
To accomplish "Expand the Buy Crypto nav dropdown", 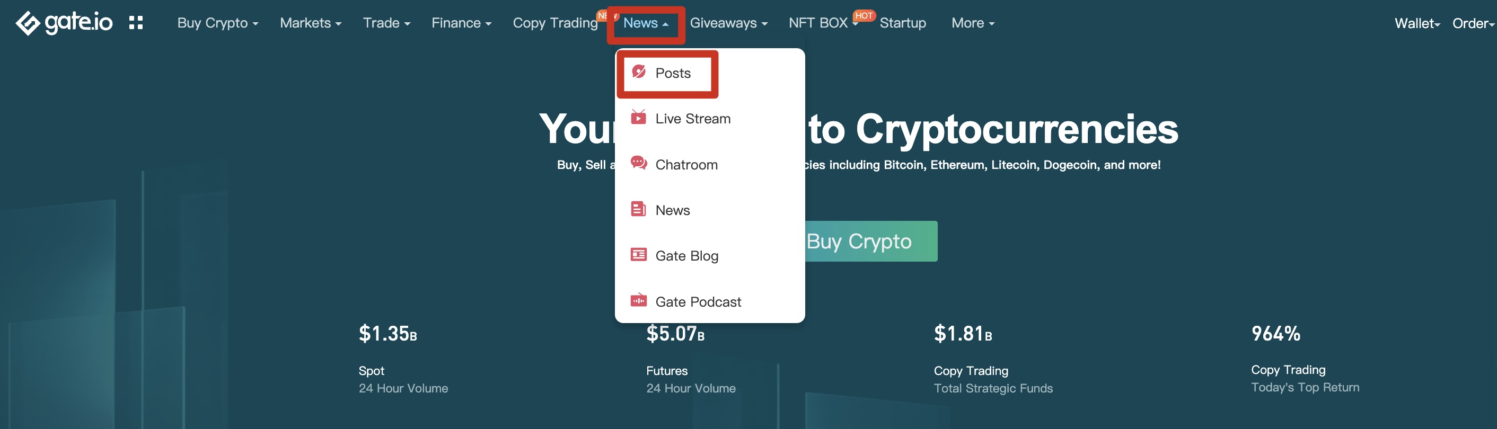I will tap(217, 23).
